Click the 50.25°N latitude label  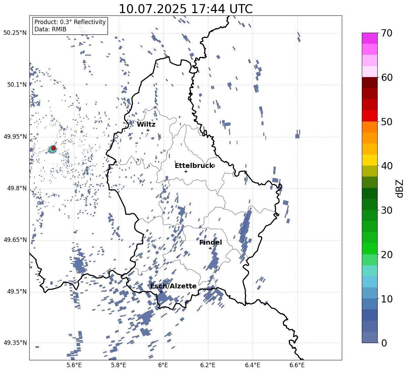[x=15, y=33]
